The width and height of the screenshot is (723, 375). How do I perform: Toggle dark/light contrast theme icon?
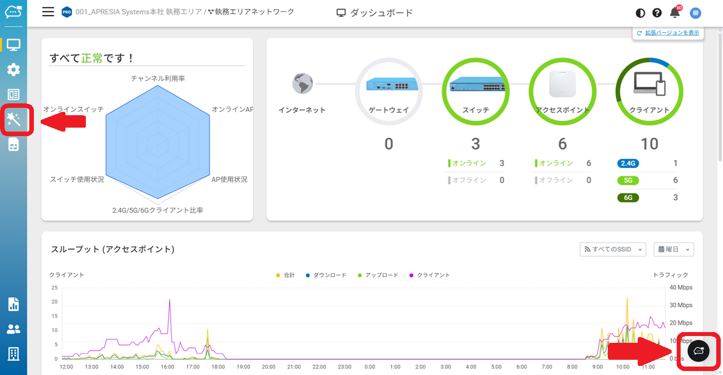tap(640, 13)
